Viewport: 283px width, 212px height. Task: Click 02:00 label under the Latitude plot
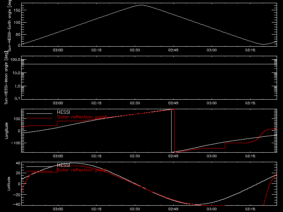point(58,209)
